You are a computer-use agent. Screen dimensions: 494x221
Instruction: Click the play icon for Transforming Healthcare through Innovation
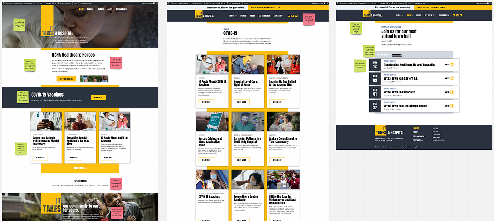(x=452, y=65)
